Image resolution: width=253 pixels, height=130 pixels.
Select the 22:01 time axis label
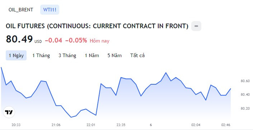[x=91, y=125]
